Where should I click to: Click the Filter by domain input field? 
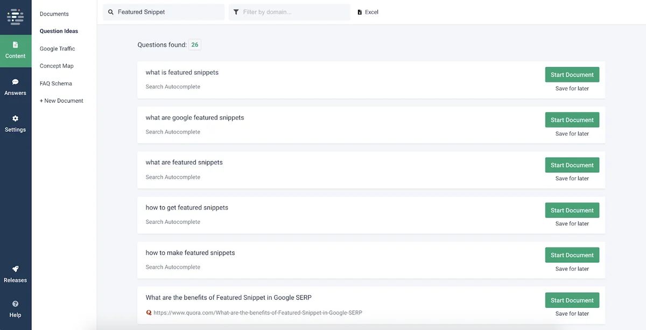point(290,12)
